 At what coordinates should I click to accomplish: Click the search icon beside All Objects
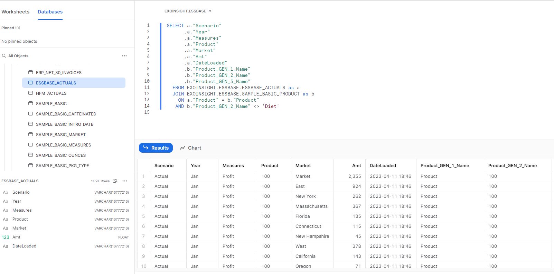4,56
